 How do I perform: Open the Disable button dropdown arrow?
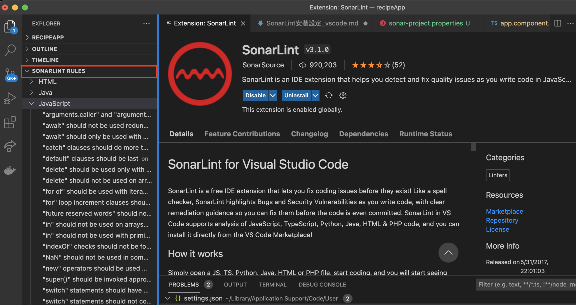coord(273,95)
